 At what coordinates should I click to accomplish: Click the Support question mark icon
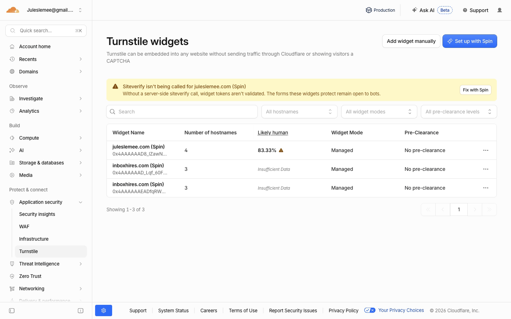click(x=465, y=10)
